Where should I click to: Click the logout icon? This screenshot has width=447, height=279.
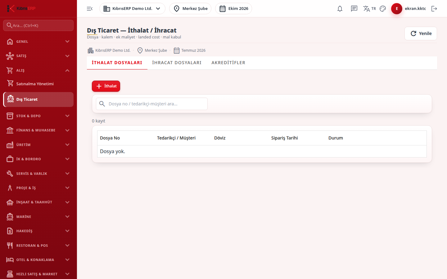pyautogui.click(x=434, y=9)
